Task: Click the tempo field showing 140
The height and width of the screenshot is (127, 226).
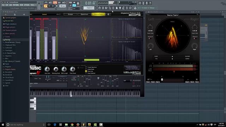Action: (x=63, y=6)
